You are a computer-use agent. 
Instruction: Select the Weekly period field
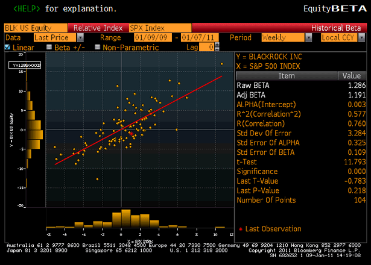click(283, 37)
